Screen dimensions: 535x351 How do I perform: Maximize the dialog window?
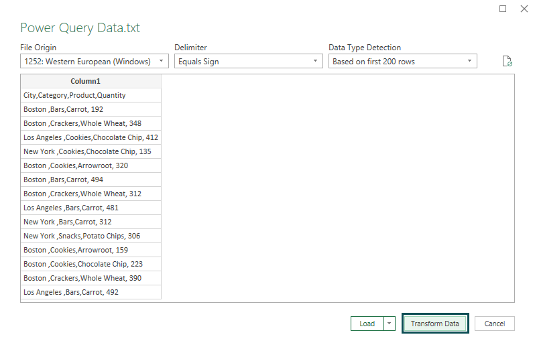click(503, 9)
